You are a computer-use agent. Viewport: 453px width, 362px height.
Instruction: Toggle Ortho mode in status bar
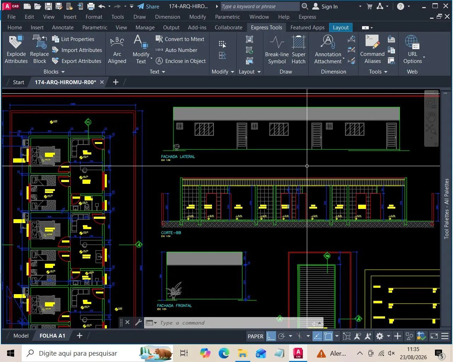click(271, 336)
